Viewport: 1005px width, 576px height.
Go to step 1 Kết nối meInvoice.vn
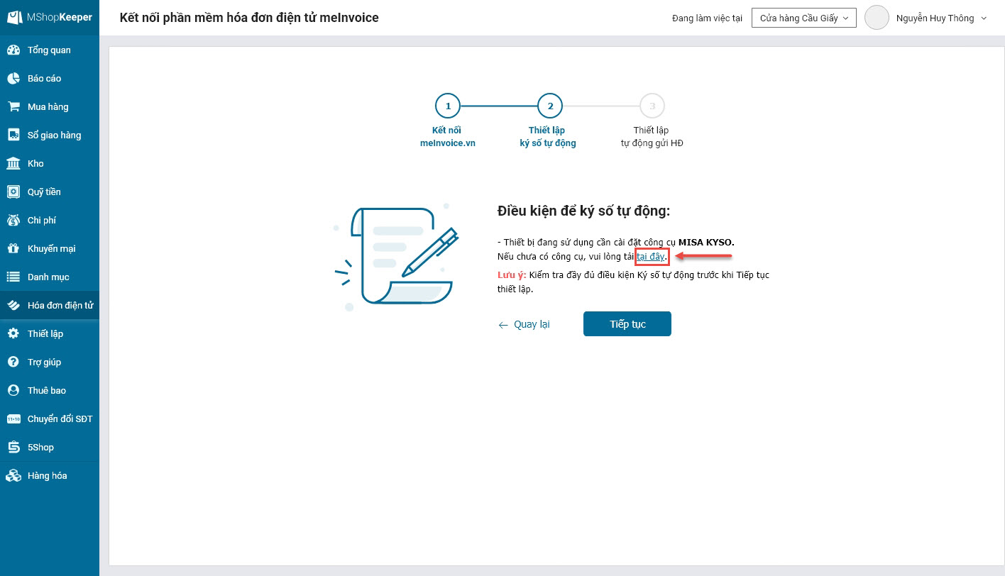[x=448, y=121]
